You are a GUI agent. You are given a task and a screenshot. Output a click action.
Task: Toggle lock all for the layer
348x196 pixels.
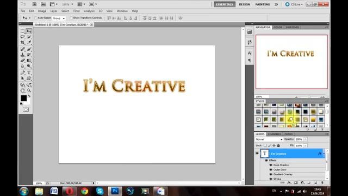(x=278, y=145)
